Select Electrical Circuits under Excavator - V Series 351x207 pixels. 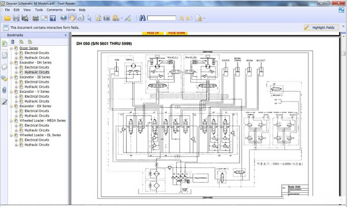pos(37,96)
